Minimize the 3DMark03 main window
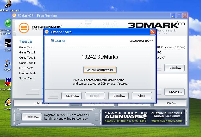 [173, 16]
